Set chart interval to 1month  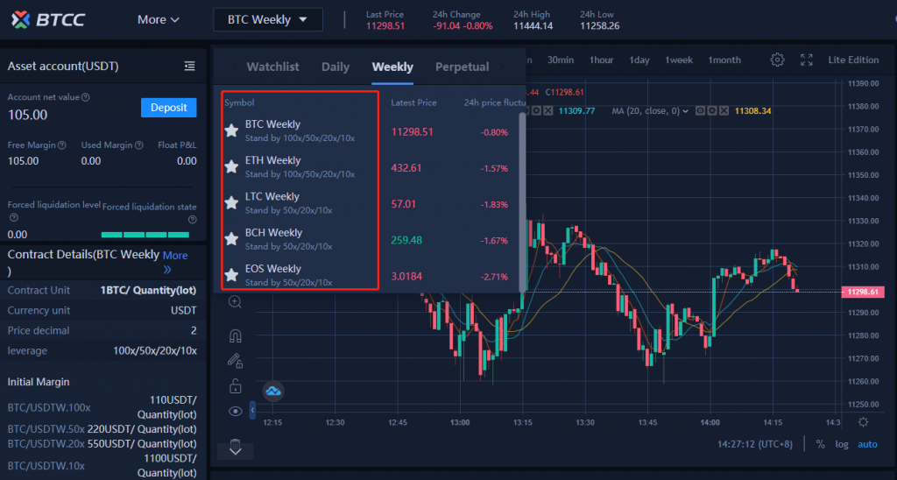[x=724, y=60]
